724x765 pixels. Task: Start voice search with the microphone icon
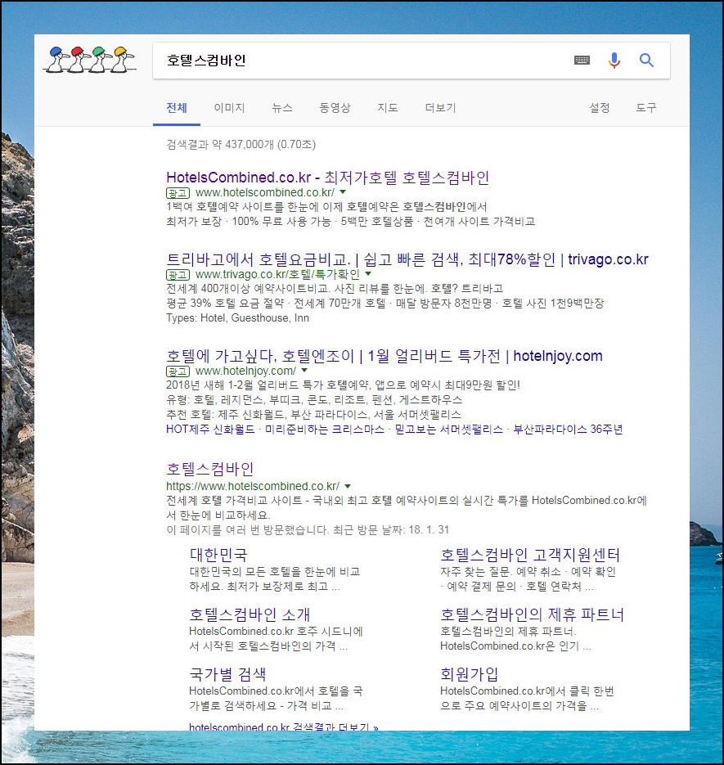pyautogui.click(x=614, y=60)
